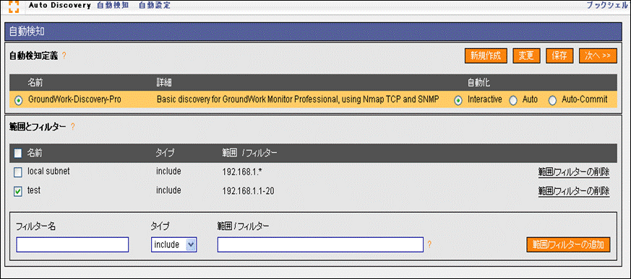631x279 pixels.
Task: Click the 範囲/フィルターの追加 button
Action: (568, 244)
